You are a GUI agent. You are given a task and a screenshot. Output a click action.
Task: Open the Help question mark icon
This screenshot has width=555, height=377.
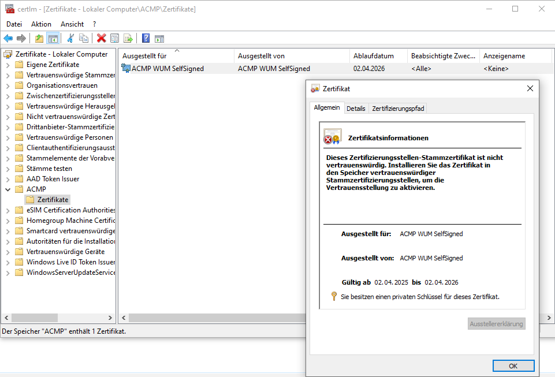click(x=145, y=38)
